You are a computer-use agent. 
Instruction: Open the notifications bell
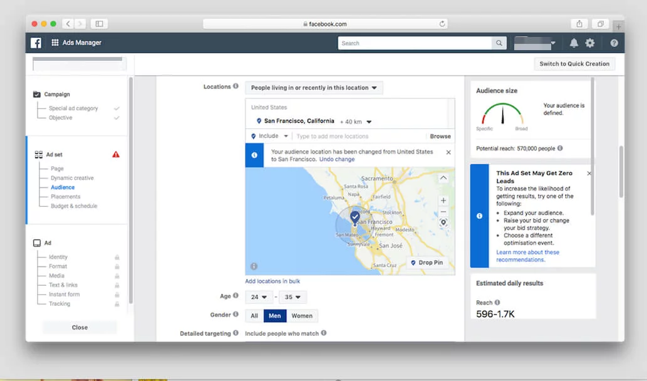pos(574,43)
